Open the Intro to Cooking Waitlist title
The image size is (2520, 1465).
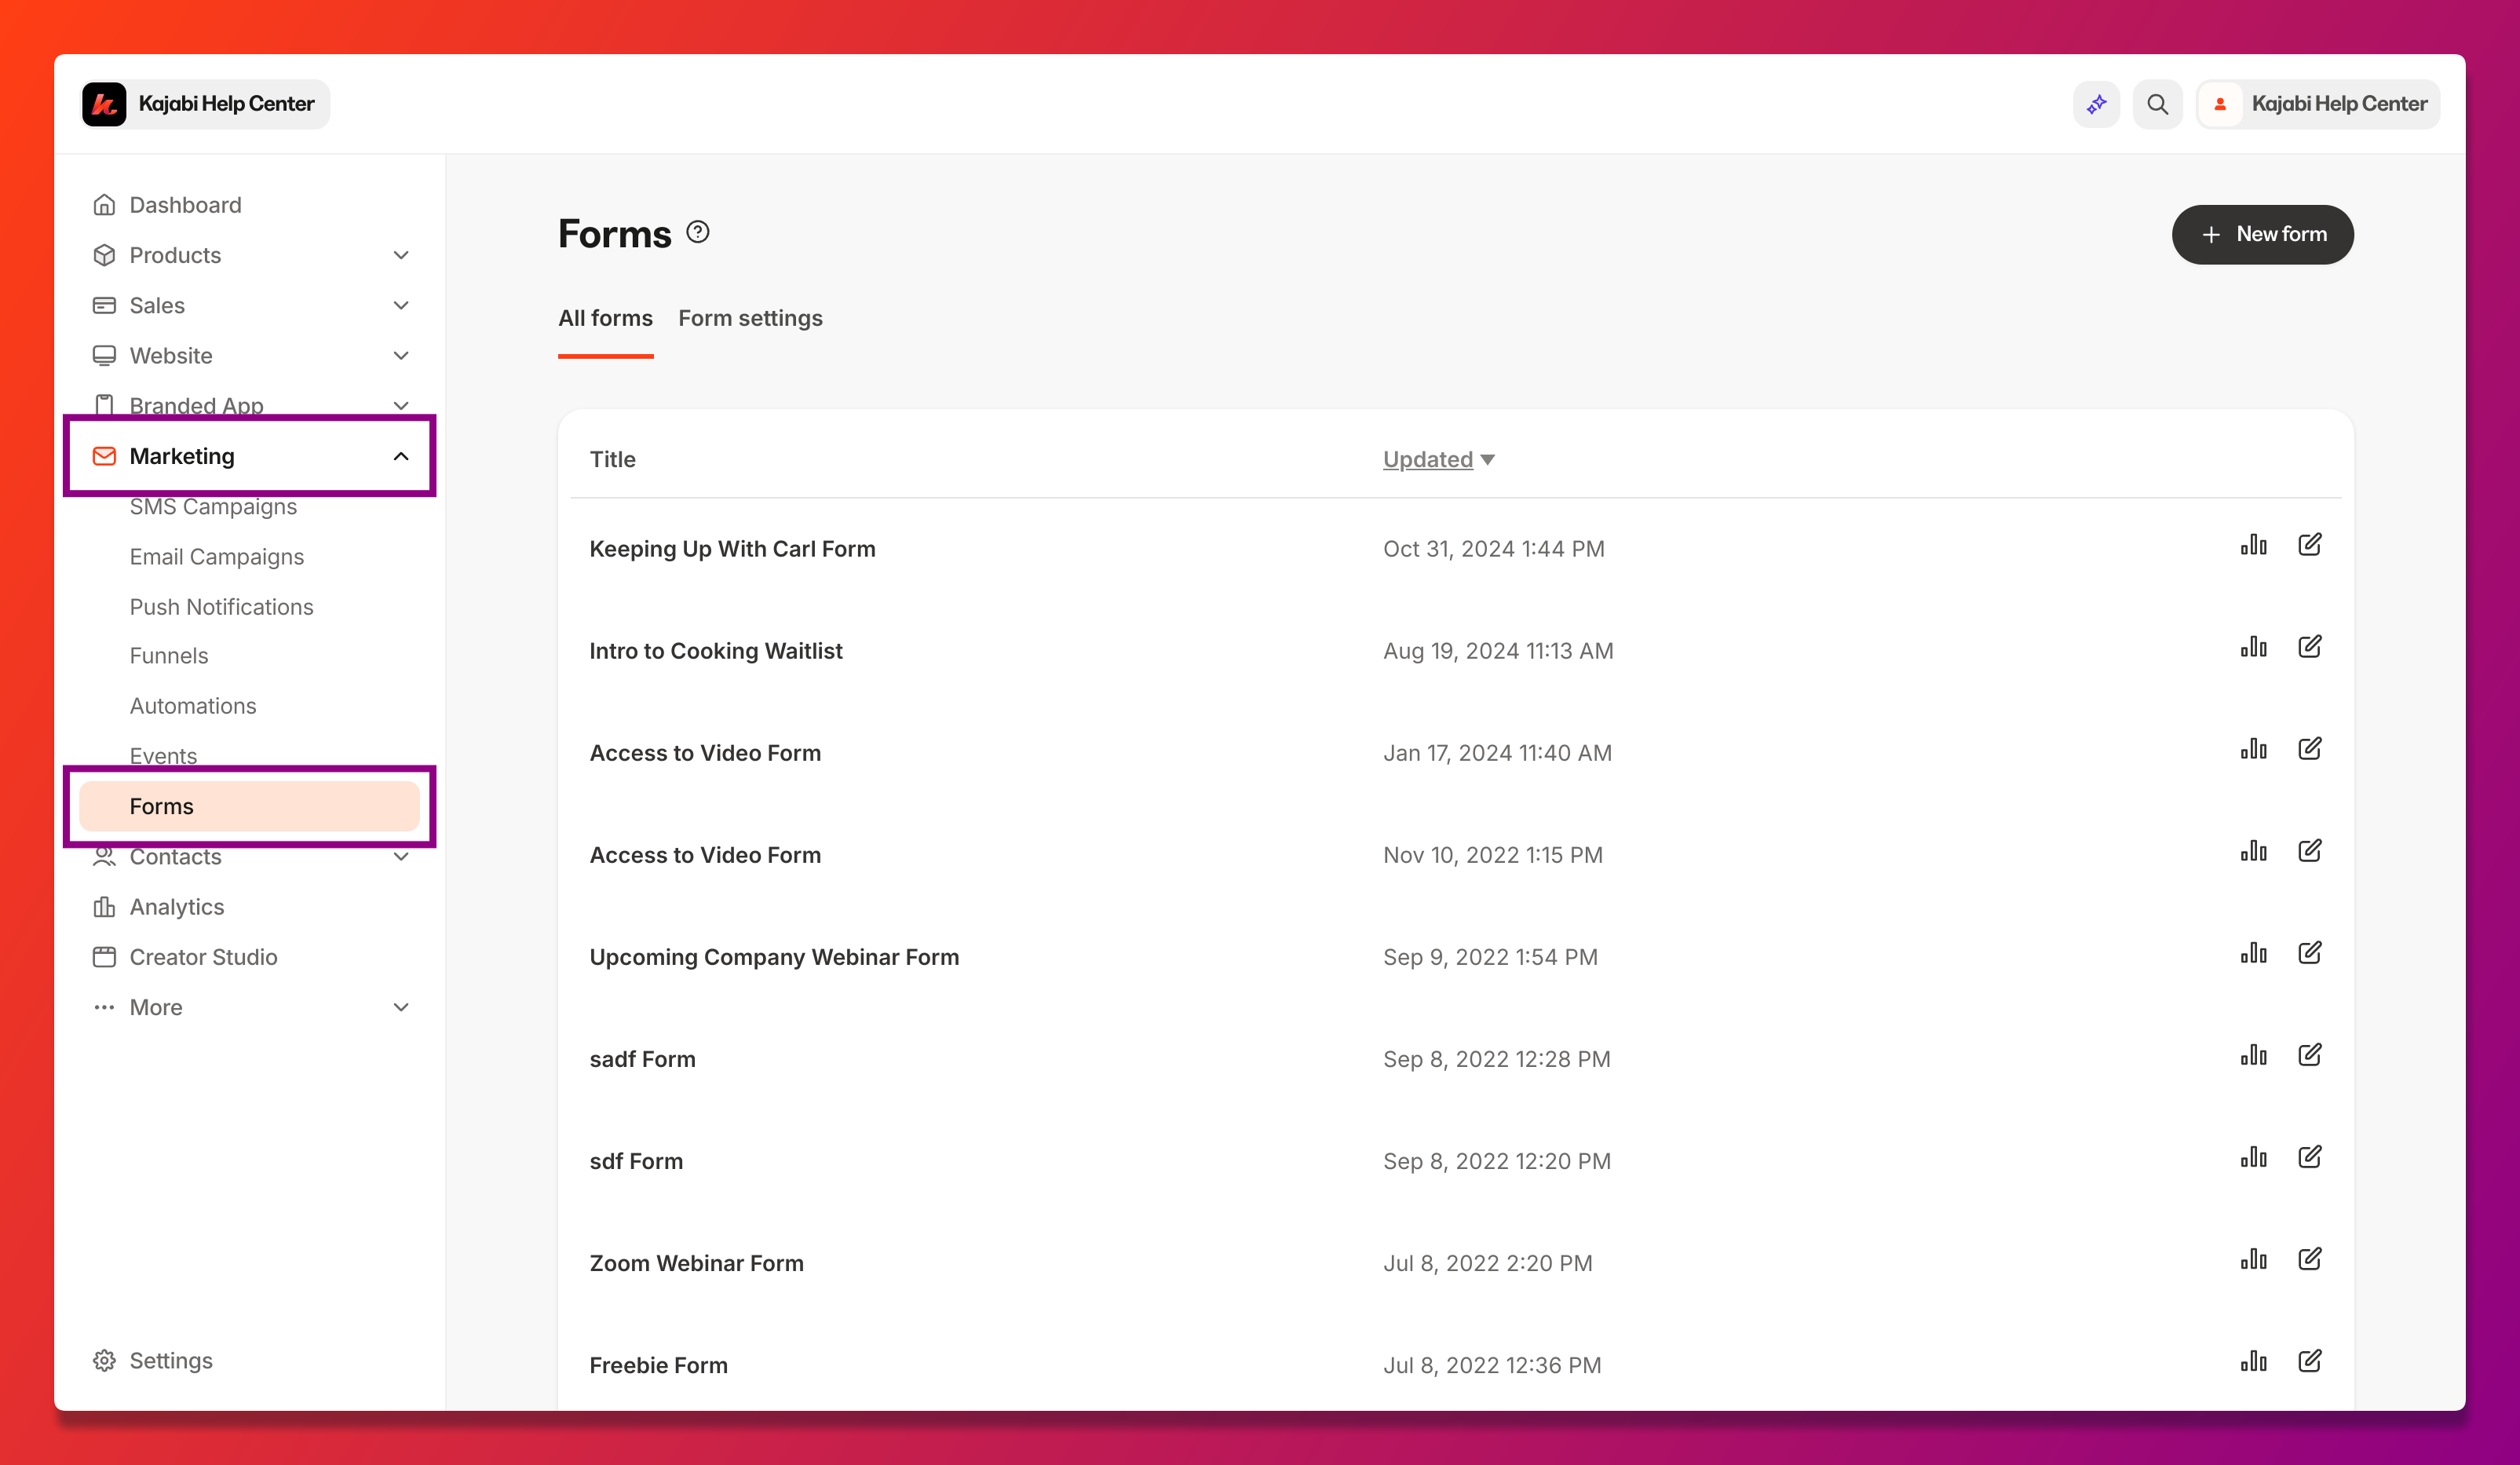click(x=716, y=651)
